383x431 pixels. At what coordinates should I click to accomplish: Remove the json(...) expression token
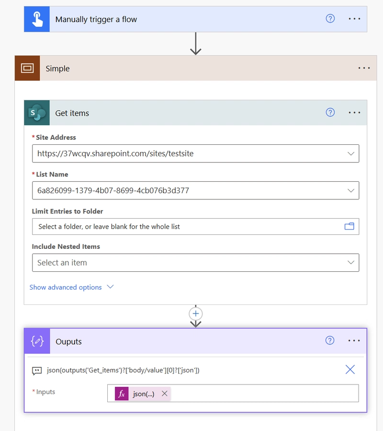click(165, 393)
